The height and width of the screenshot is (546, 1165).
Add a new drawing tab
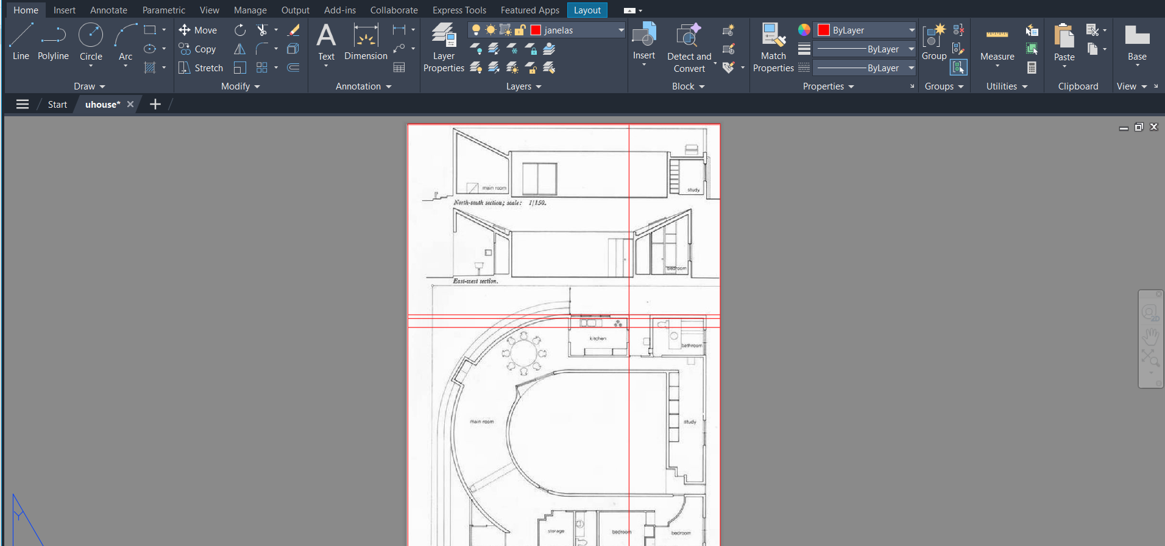coord(155,105)
